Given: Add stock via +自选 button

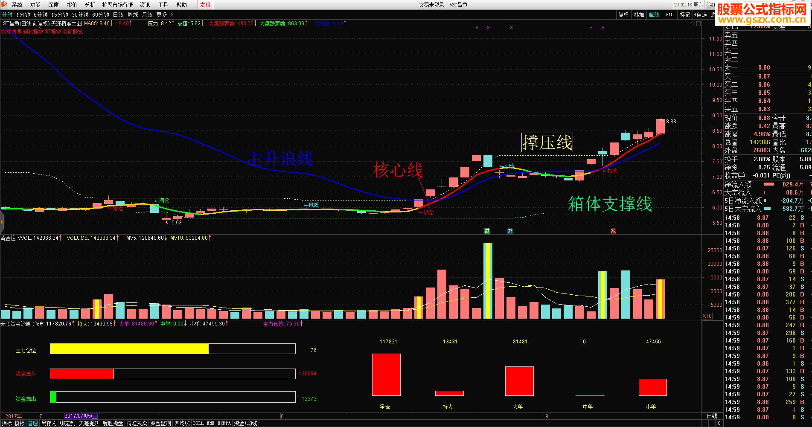Looking at the screenshot, I should (700, 15).
